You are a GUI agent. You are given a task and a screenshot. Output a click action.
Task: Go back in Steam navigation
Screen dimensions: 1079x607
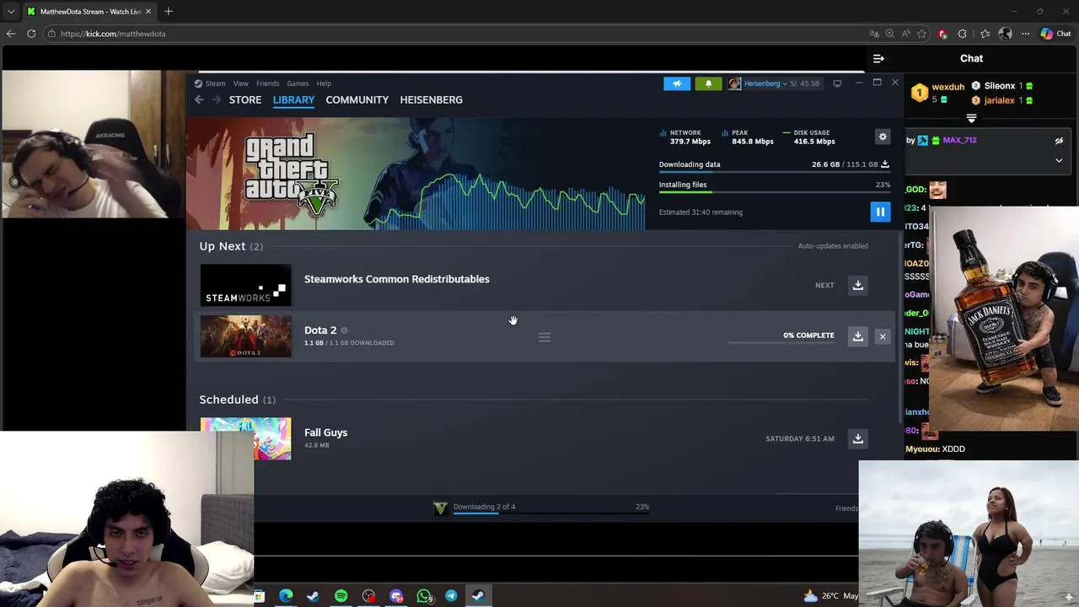pyautogui.click(x=199, y=99)
